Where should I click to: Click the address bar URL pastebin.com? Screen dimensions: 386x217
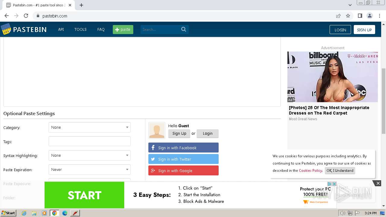(55, 16)
